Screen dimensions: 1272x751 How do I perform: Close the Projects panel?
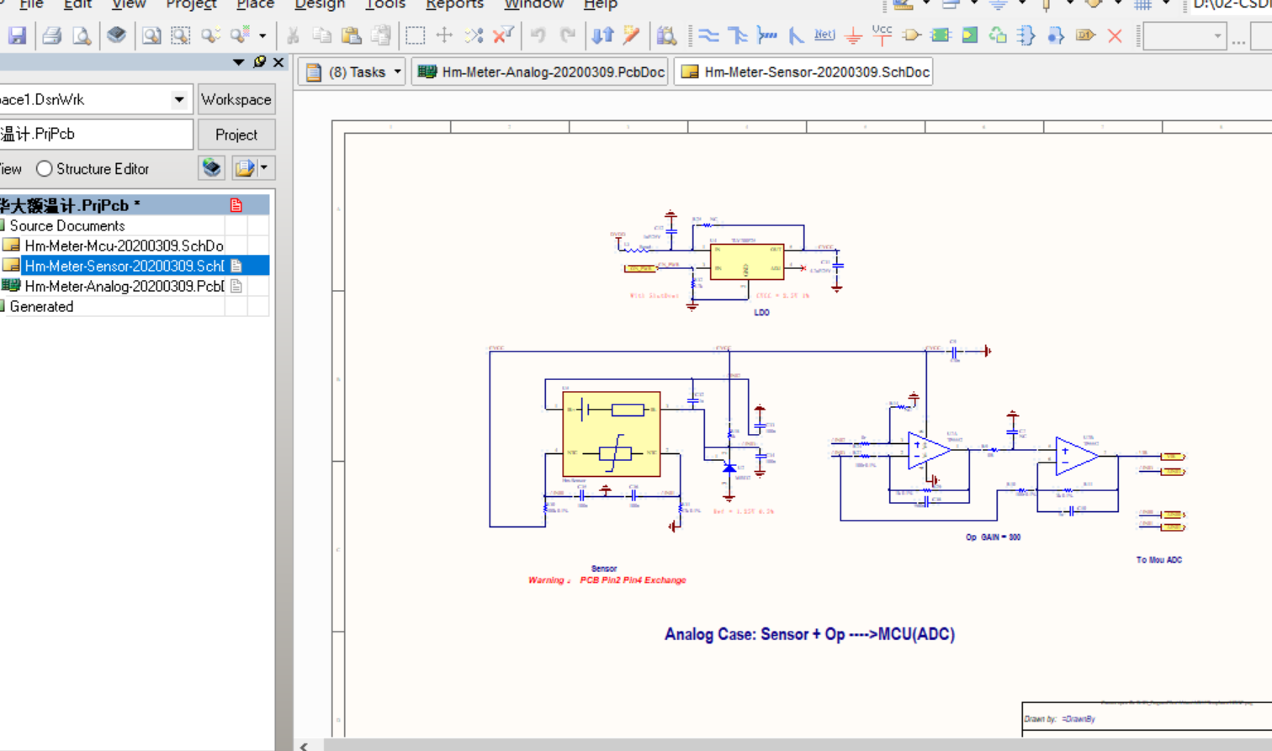(x=278, y=62)
